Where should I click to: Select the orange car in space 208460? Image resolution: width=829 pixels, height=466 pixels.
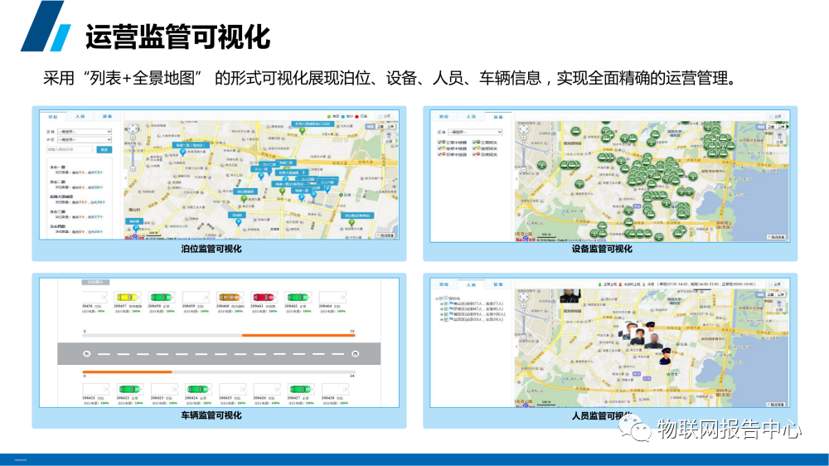230,298
